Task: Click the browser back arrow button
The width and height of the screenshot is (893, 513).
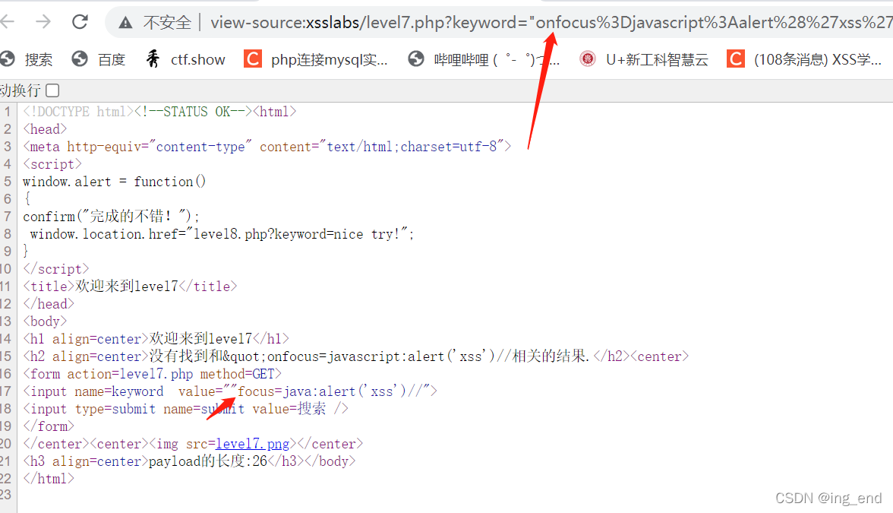Action: tap(7, 21)
